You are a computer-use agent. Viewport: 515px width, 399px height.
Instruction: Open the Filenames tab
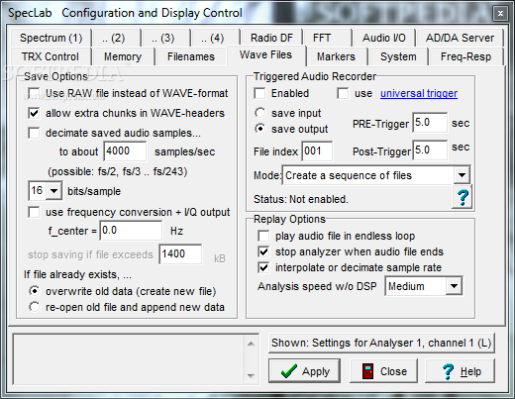[x=191, y=56]
